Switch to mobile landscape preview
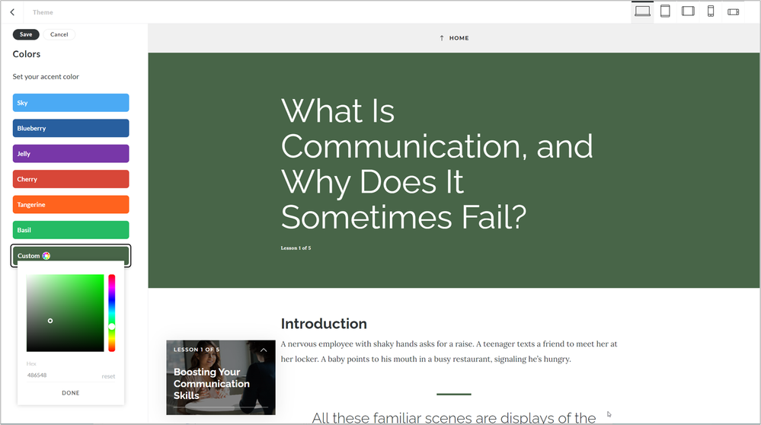 point(734,11)
